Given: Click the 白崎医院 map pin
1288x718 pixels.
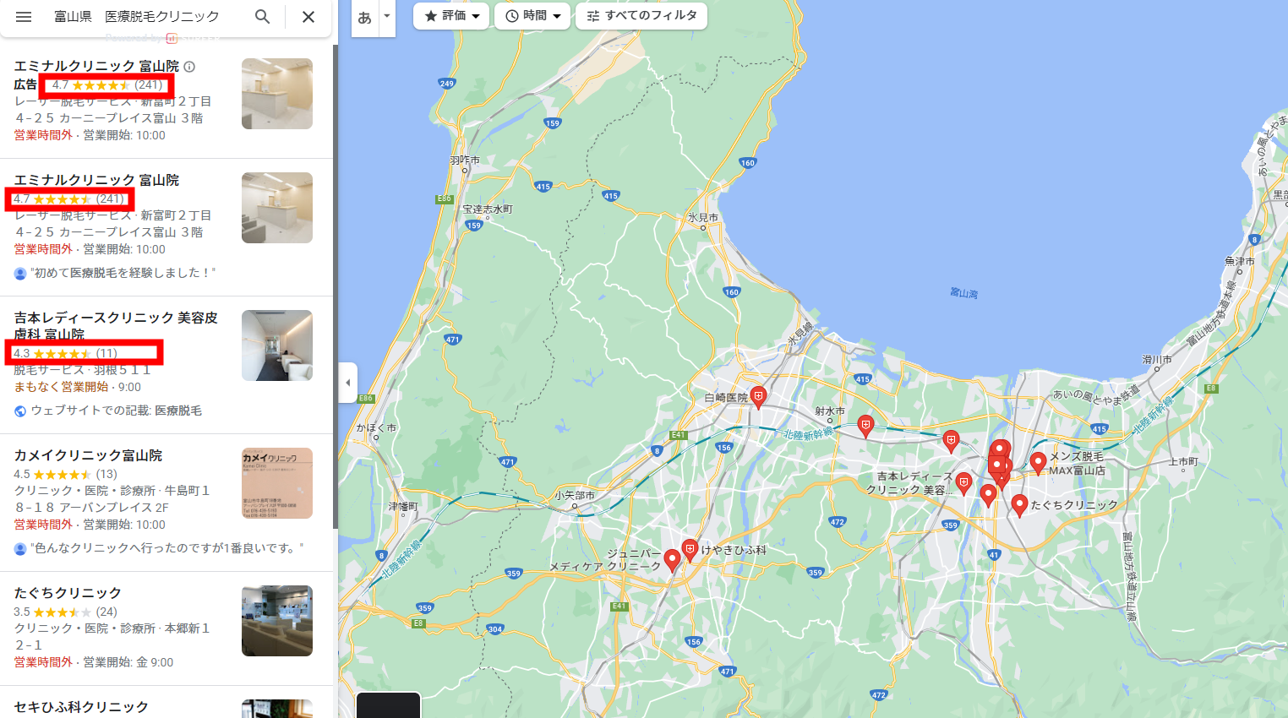Looking at the screenshot, I should pyautogui.click(x=758, y=397).
